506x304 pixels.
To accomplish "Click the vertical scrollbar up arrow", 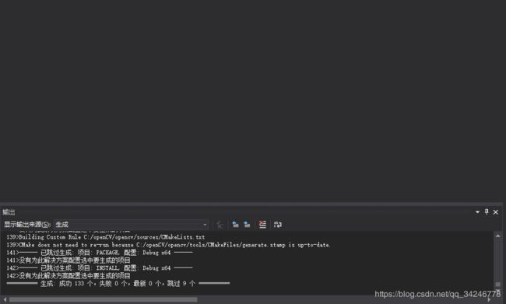I will click(498, 236).
